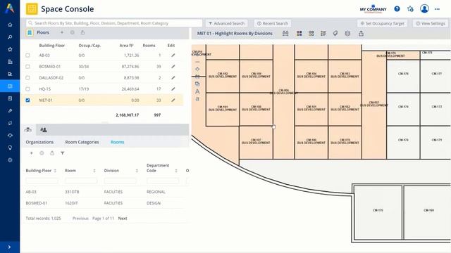Sort by Department Code column arrows
Screen dimensions: 451x253
[x=176, y=171]
